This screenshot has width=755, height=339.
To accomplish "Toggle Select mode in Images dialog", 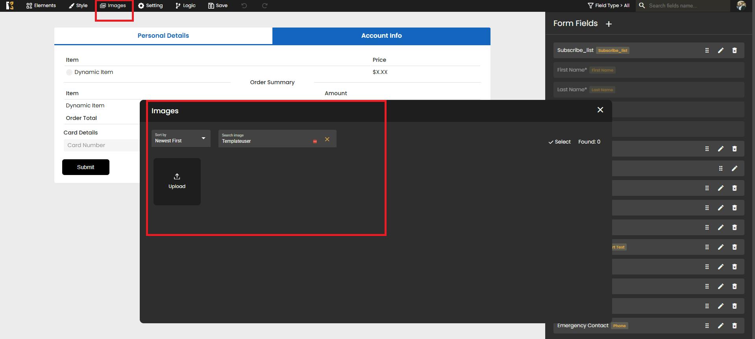I will click(x=559, y=142).
